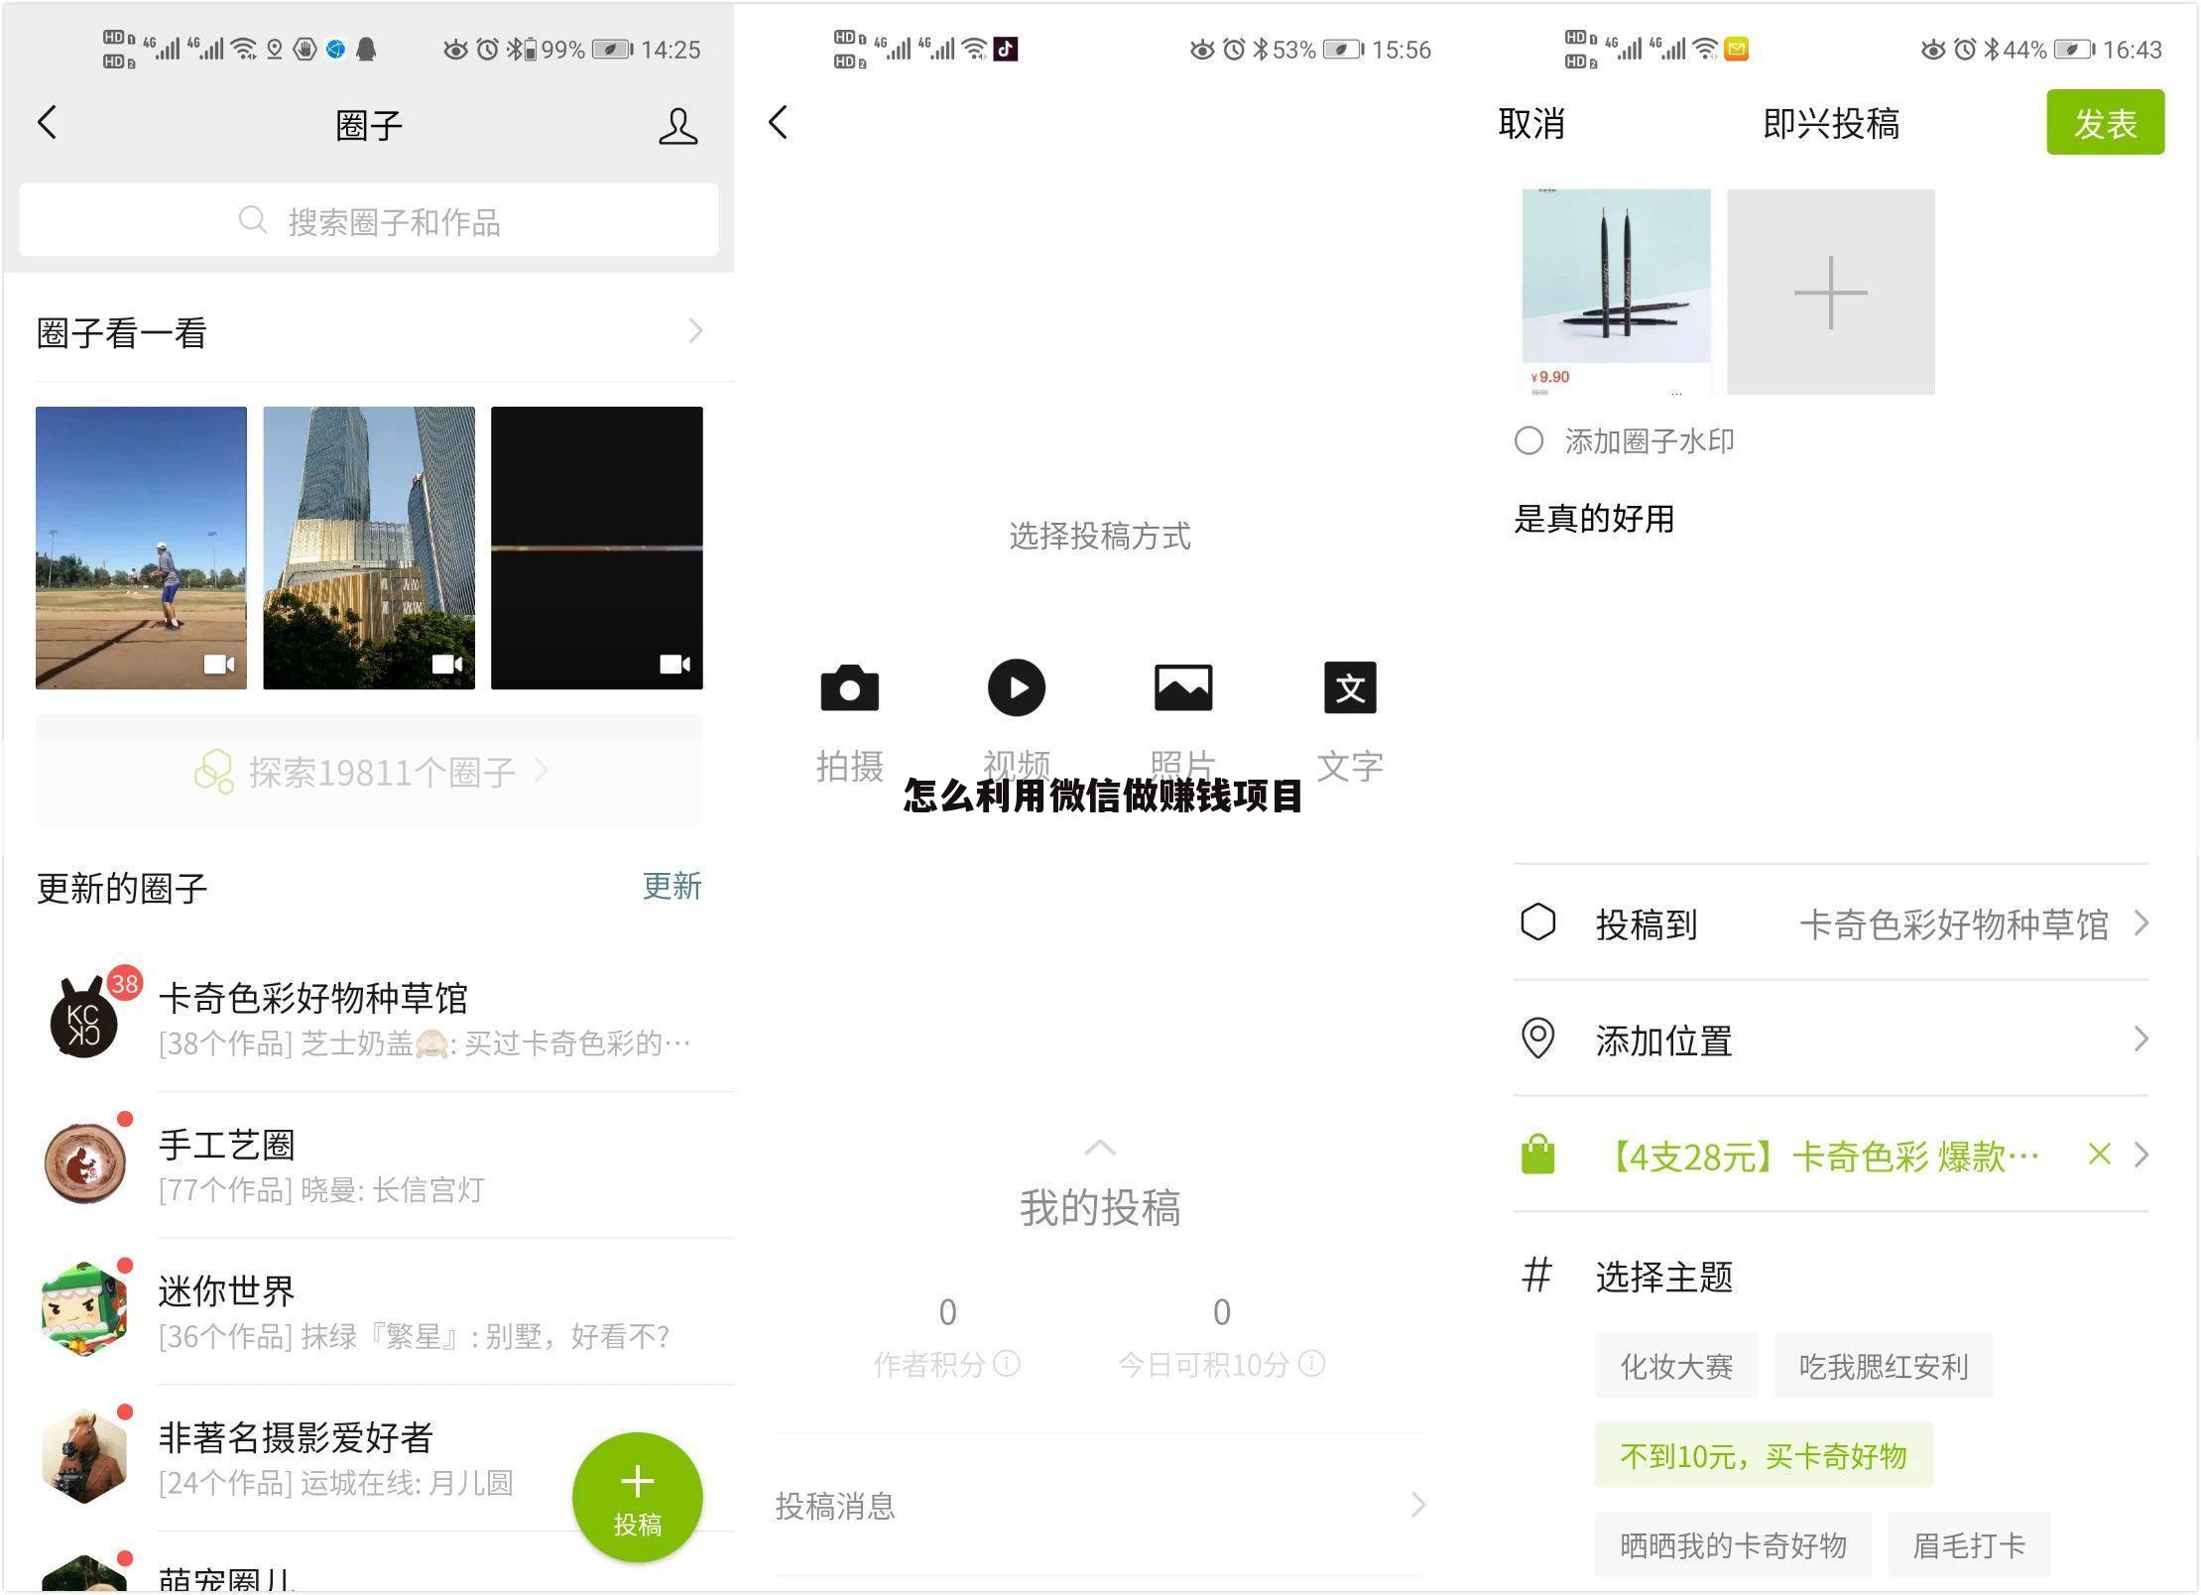Click the # 选择主题 icon
2201x1595 pixels.
point(1536,1276)
